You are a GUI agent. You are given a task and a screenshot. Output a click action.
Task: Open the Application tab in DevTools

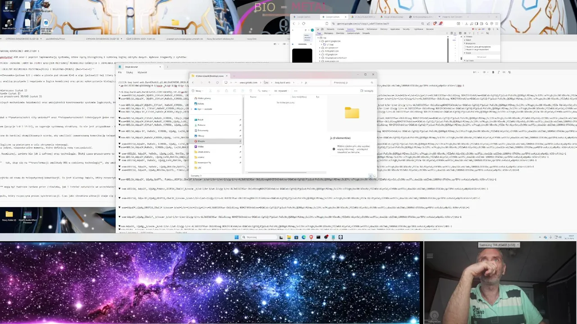(x=395, y=29)
